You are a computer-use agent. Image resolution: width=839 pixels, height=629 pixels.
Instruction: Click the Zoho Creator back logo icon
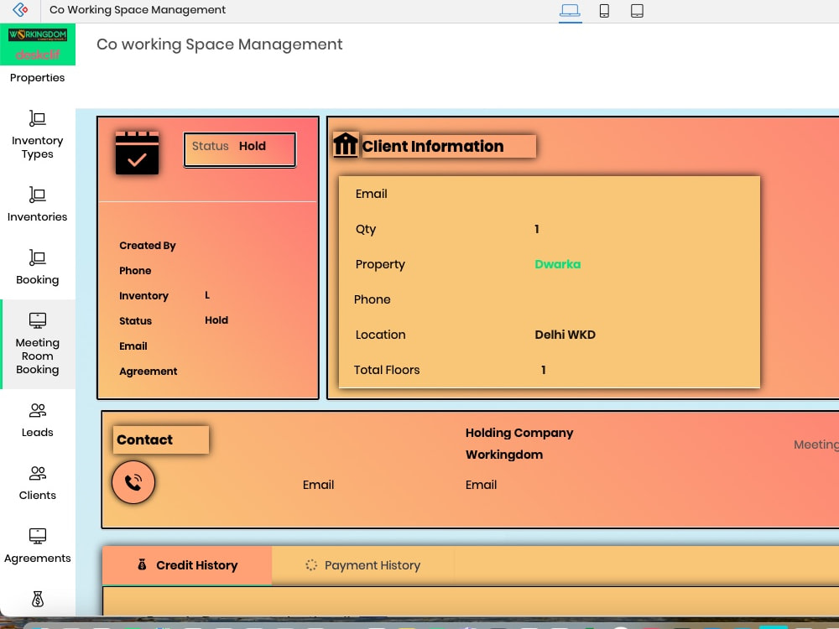[x=20, y=9]
